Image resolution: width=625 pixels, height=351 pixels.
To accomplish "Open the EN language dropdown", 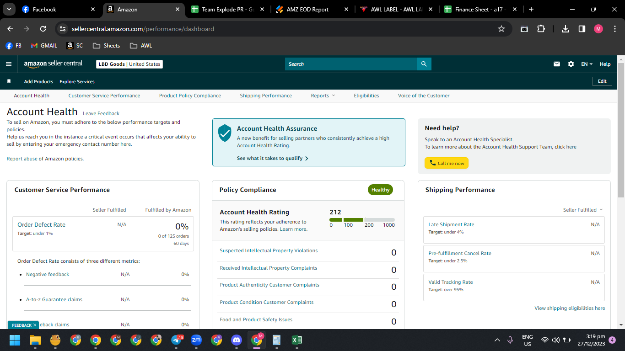I will pyautogui.click(x=587, y=64).
